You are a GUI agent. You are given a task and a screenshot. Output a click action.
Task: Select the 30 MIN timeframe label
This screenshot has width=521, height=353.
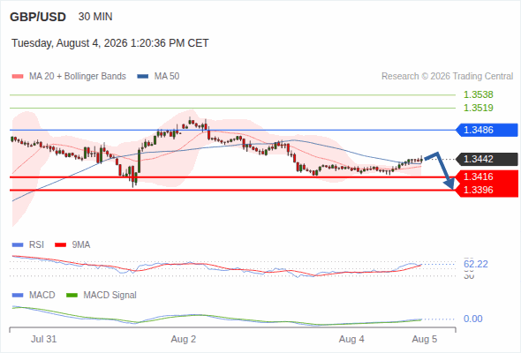[x=95, y=17]
